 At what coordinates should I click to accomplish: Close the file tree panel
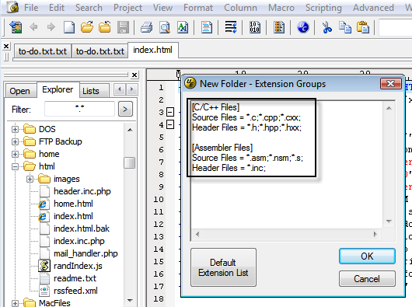tap(134, 75)
